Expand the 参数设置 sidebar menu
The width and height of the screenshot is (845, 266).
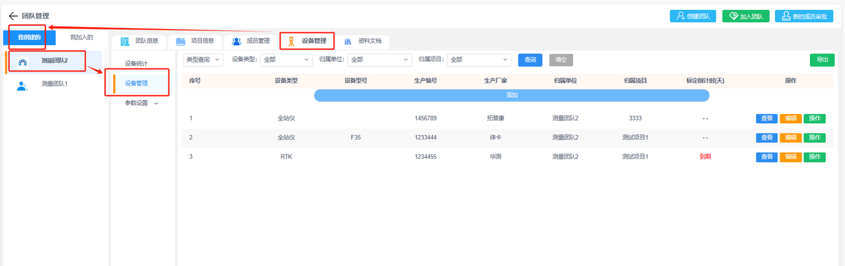pyautogui.click(x=141, y=103)
